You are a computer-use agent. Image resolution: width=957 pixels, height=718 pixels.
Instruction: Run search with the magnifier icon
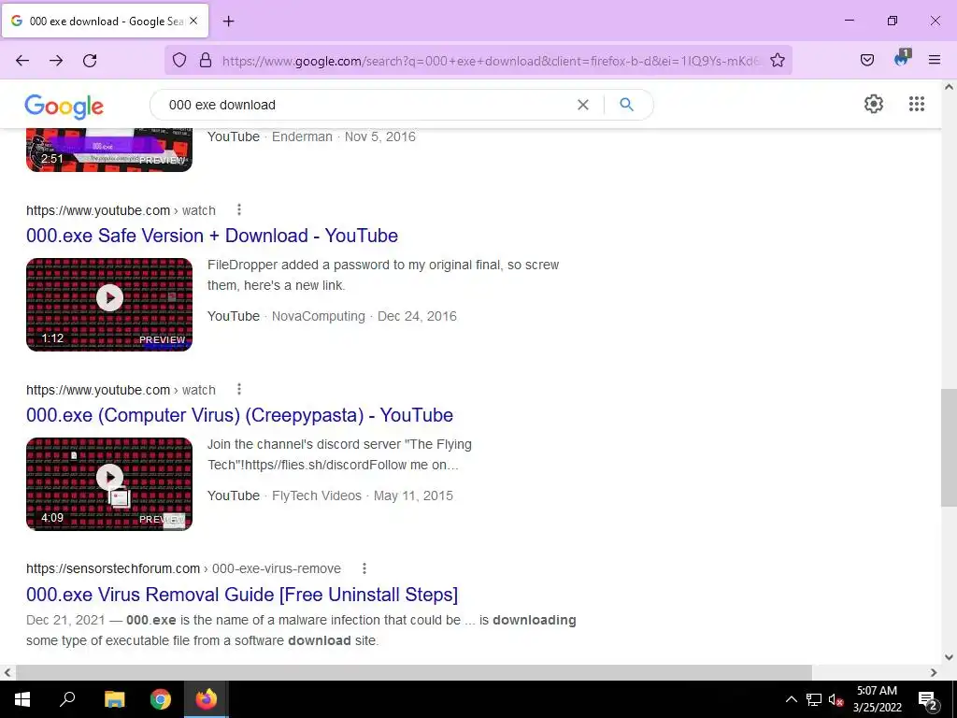coord(626,105)
